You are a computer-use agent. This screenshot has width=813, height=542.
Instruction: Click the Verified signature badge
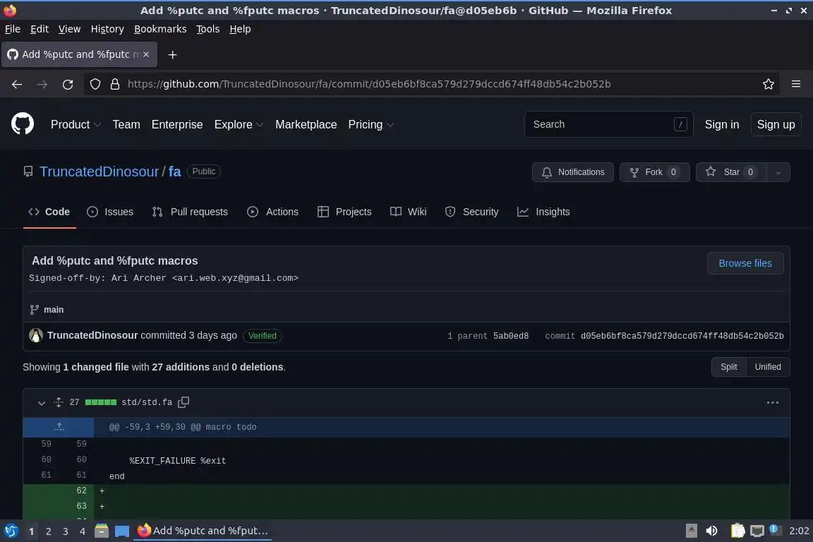coord(263,335)
